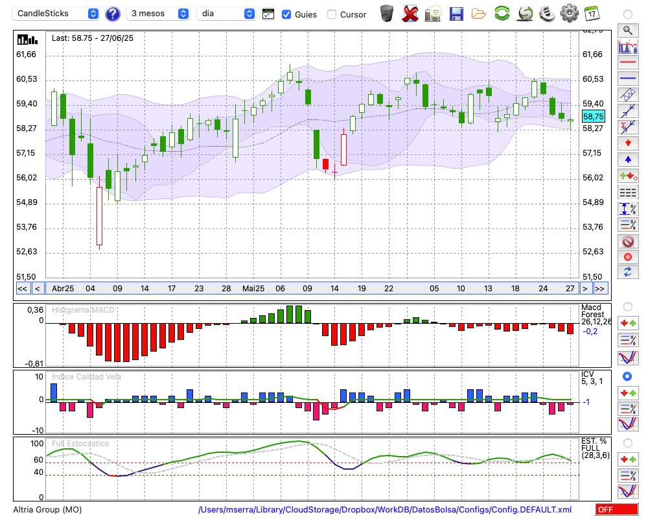Click the blue question-mark help icon
648x519 pixels.
click(112, 14)
